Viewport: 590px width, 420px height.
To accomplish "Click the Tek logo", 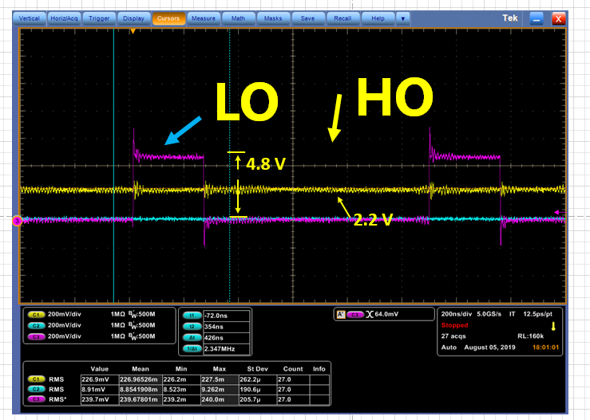I will 510,18.
